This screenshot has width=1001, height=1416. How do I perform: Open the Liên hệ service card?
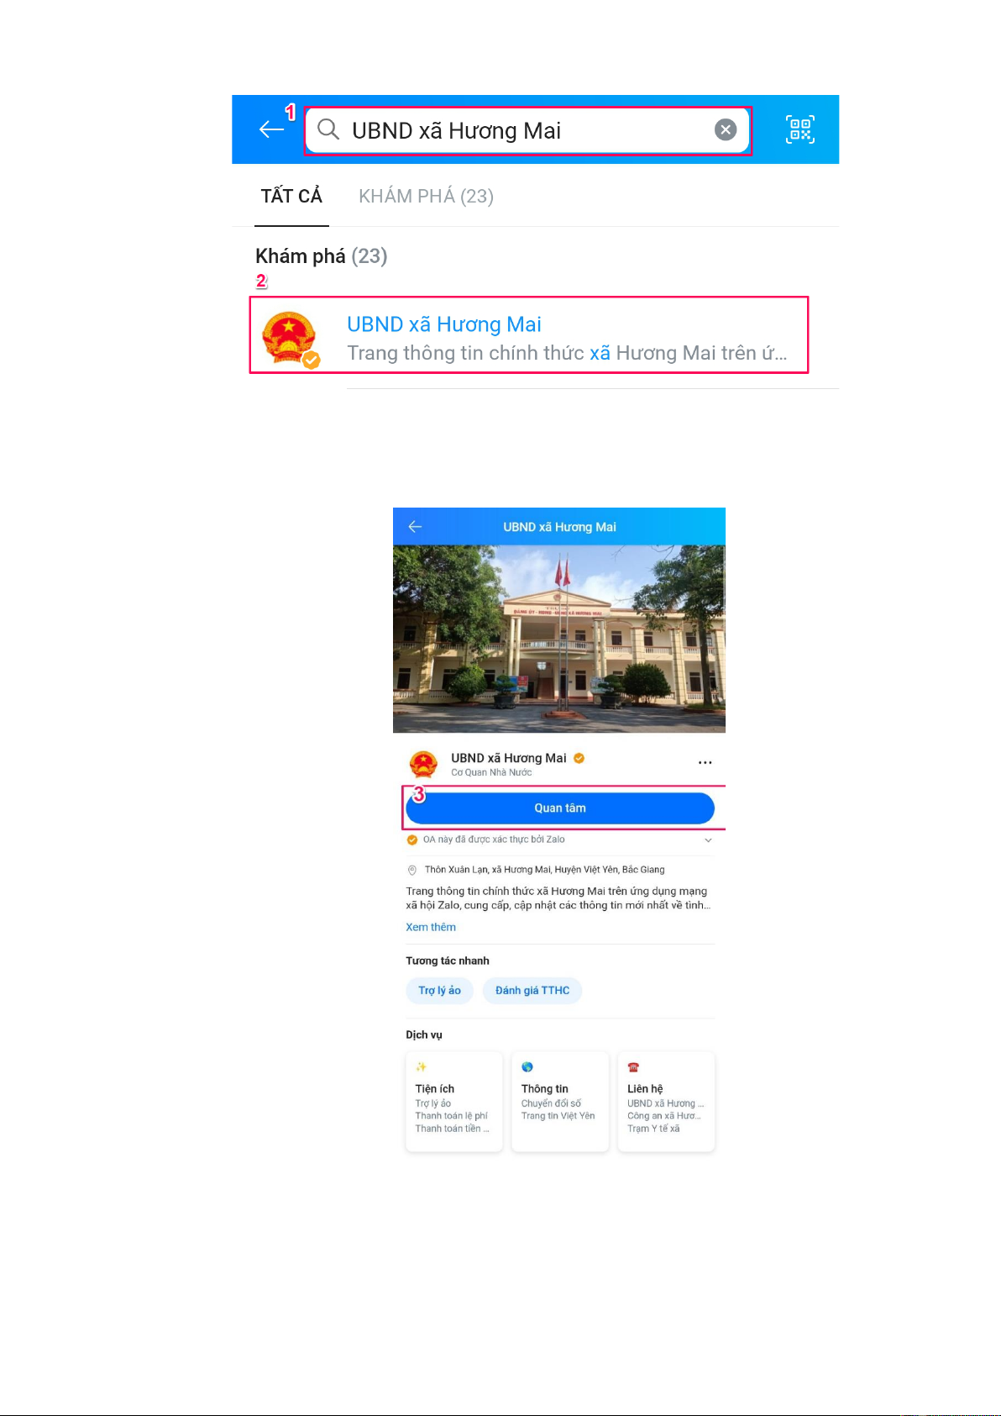click(667, 1102)
